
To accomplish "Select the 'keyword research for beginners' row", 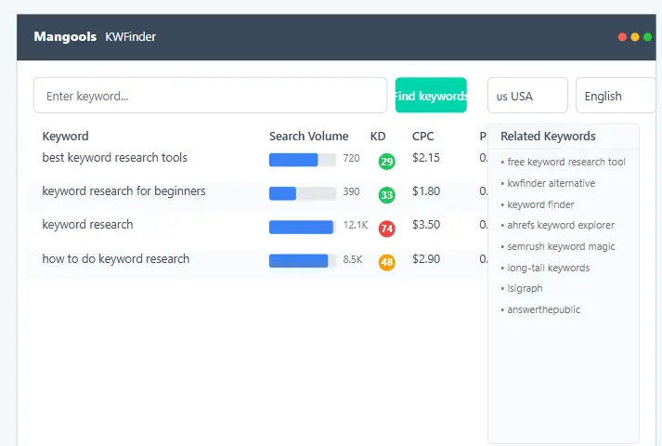I will point(257,195).
